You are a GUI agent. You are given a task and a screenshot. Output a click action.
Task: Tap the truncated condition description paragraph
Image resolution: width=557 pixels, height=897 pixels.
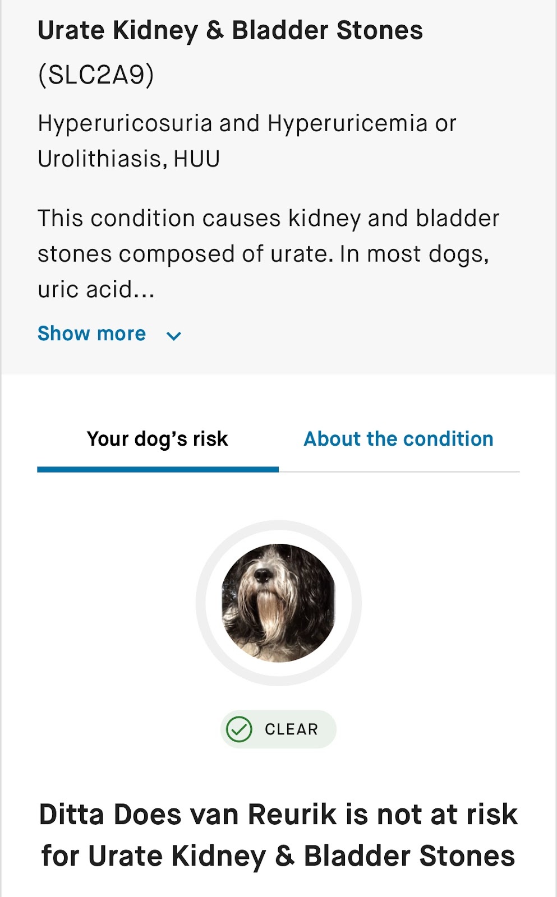268,253
